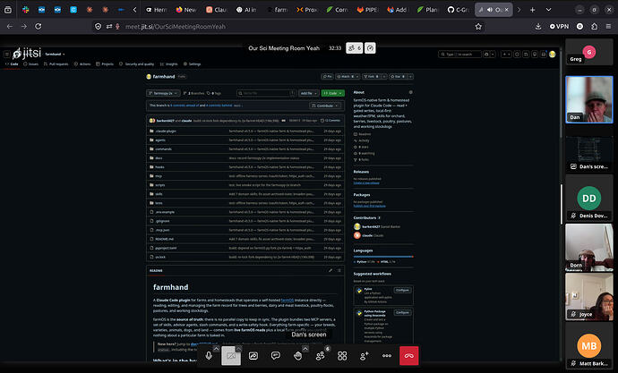Open more actions menu in Jitsi toolbar

click(387, 356)
